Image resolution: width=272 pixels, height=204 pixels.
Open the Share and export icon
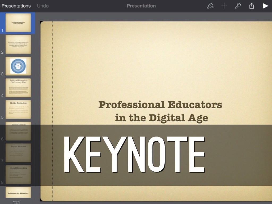252,6
